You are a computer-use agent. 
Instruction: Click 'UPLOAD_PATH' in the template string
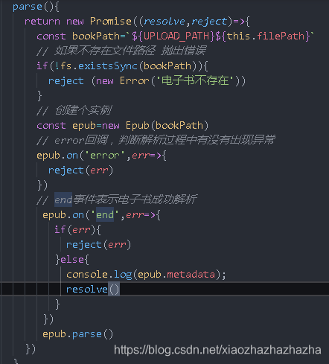[x=176, y=36]
